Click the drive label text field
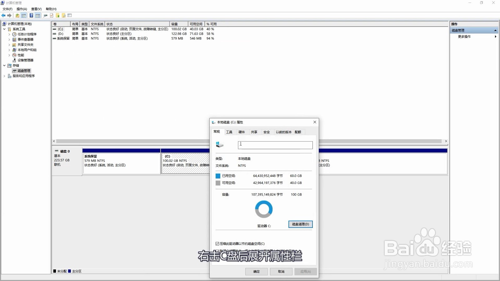 click(x=275, y=145)
